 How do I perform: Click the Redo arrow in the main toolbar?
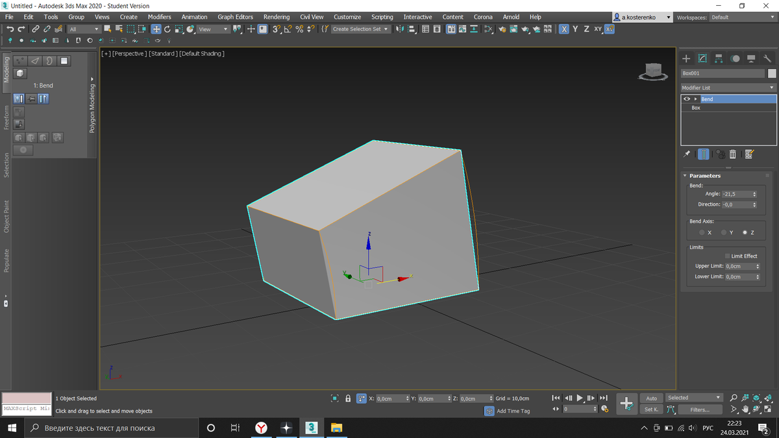coord(21,29)
